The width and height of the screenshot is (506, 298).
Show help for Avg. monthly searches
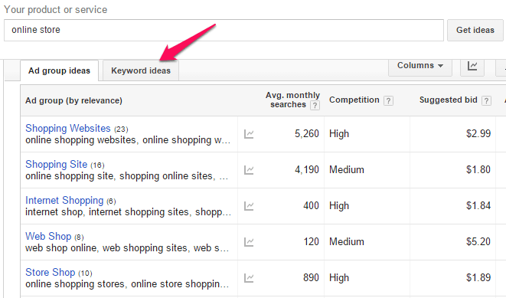coord(315,105)
